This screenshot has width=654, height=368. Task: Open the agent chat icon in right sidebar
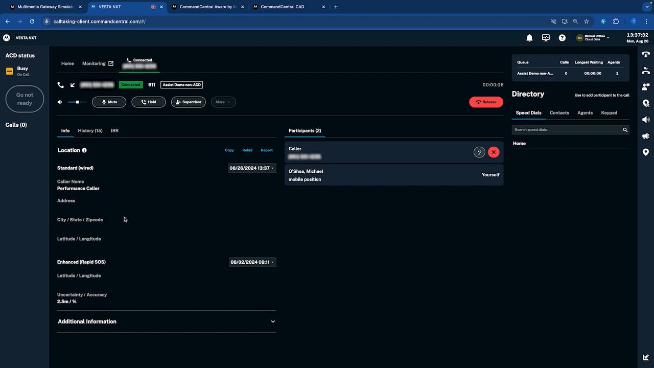pos(646,87)
